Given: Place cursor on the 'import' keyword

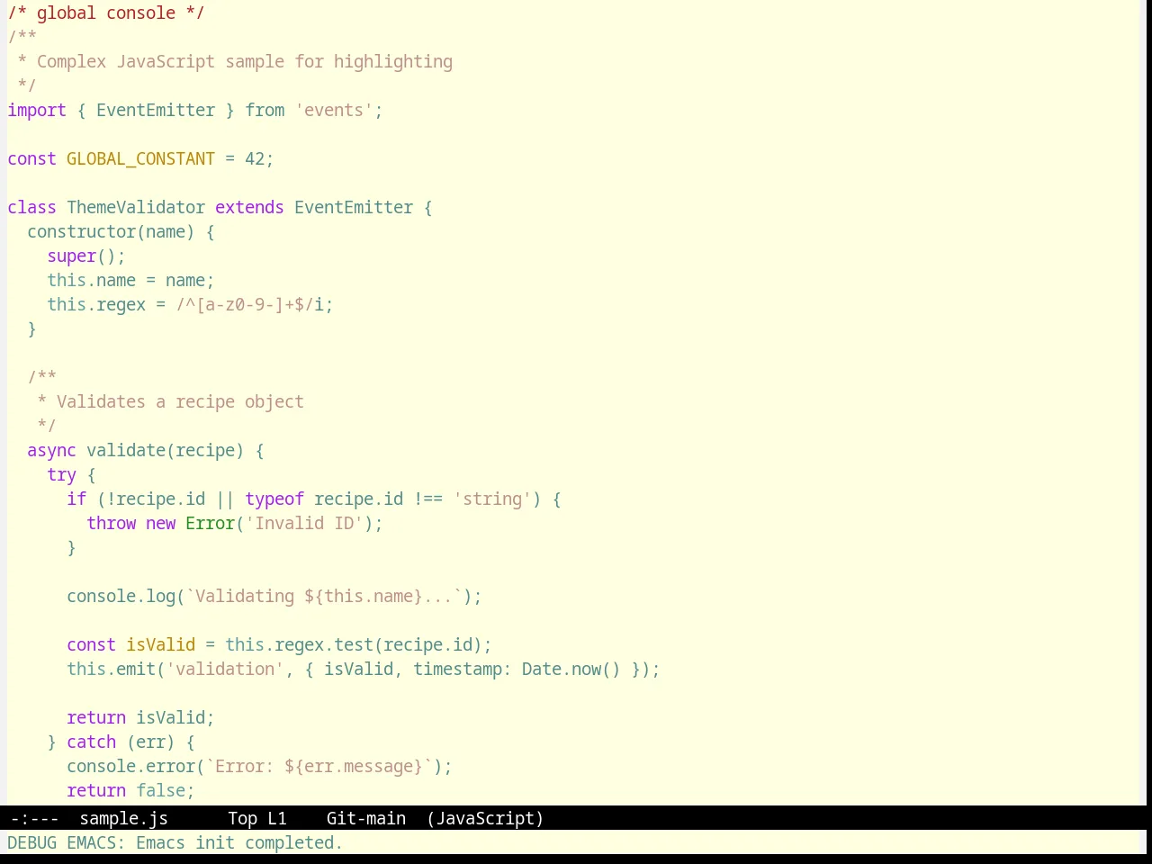Looking at the screenshot, I should tap(37, 110).
